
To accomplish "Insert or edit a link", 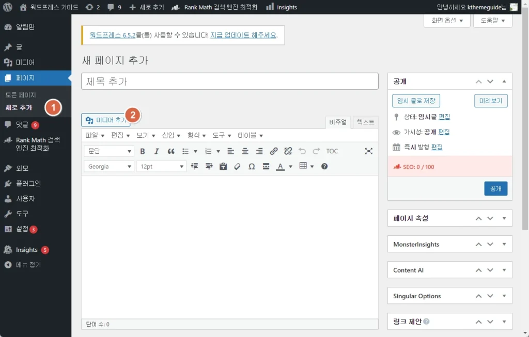I will tap(274, 151).
